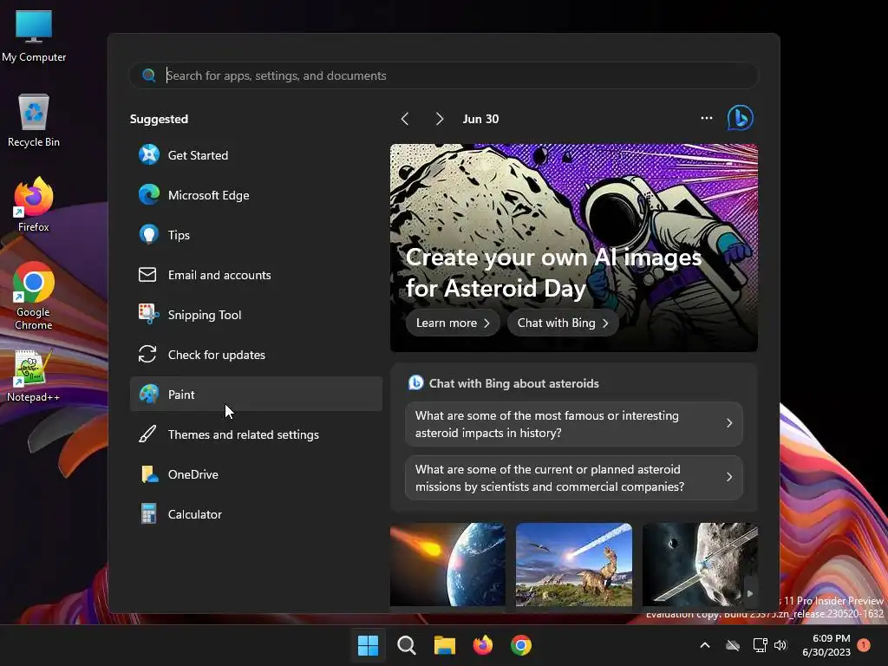Viewport: 888px width, 666px height.
Task: Open the asteroid with satellite thumbnail
Action: 700,565
